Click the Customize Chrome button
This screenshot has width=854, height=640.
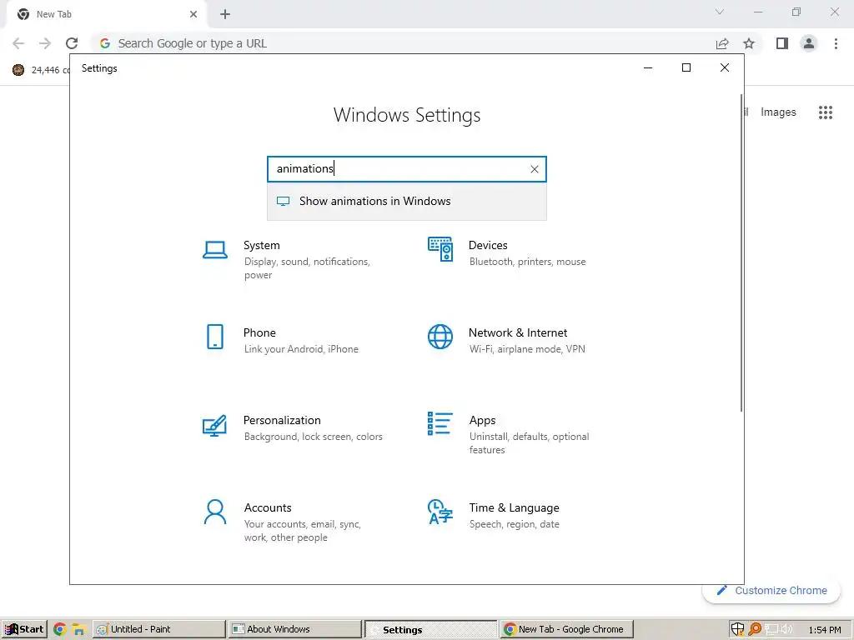pyautogui.click(x=771, y=591)
